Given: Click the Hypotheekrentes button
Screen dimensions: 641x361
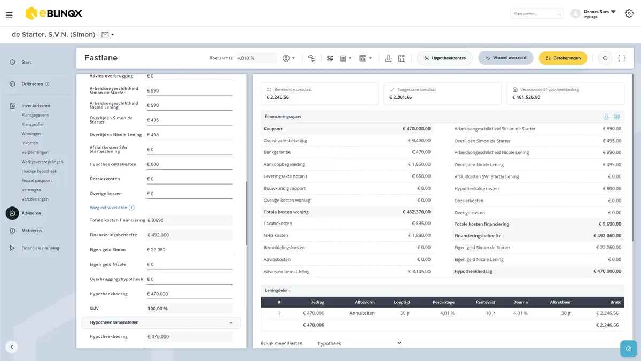Looking at the screenshot, I should [444, 58].
